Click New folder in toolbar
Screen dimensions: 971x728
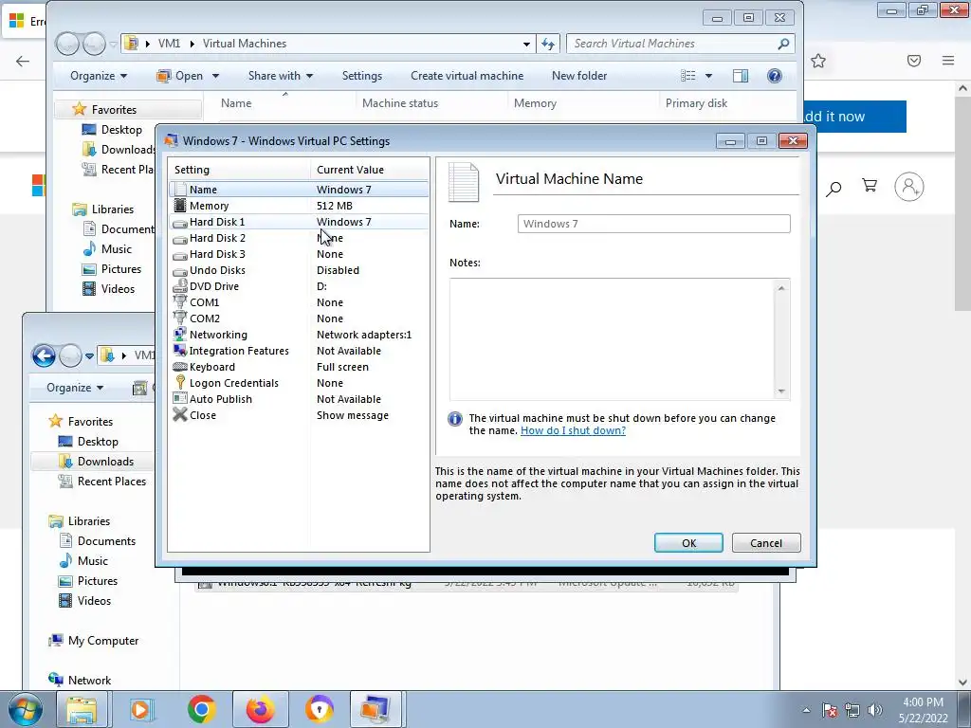579,76
